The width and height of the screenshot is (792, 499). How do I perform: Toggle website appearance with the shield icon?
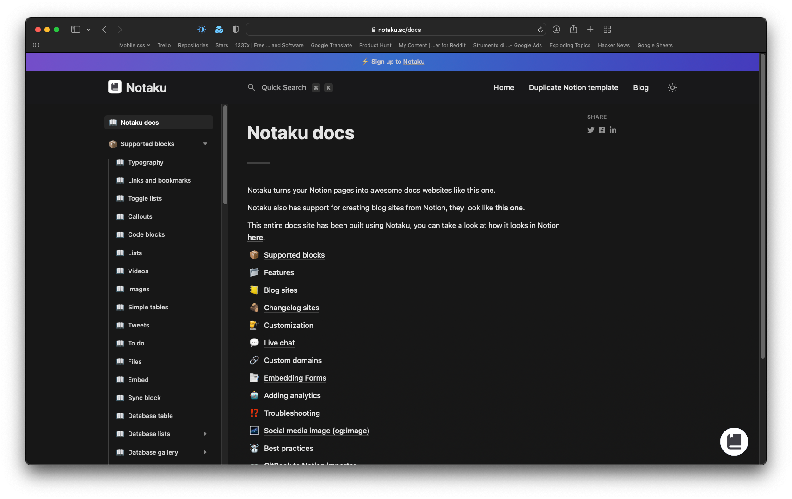(235, 29)
